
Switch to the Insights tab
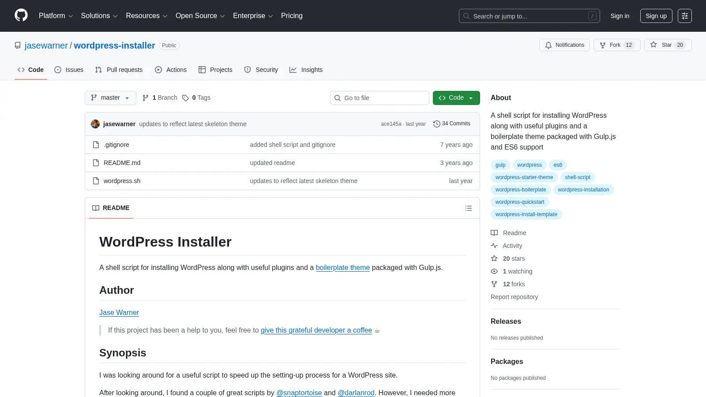coord(306,70)
